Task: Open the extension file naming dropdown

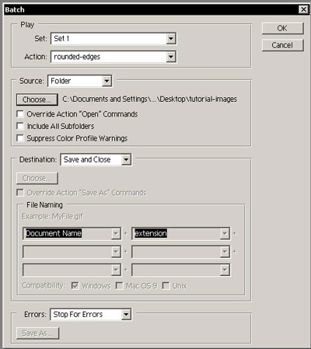Action: tap(225, 234)
